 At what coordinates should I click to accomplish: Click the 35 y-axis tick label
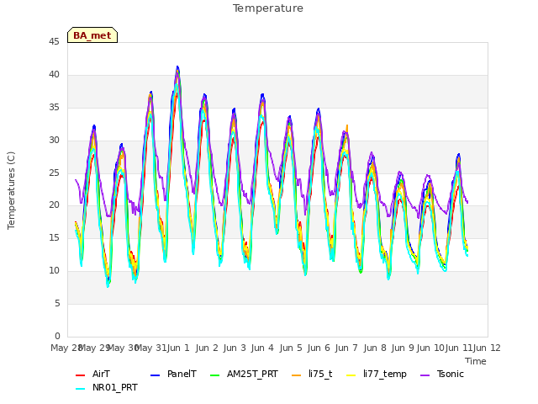tap(54, 108)
